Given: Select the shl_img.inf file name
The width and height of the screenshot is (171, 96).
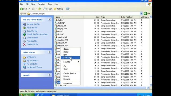Looking at the screenshot, I should [61, 26].
